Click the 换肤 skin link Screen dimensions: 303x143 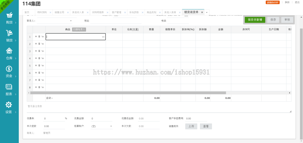(287, 2)
